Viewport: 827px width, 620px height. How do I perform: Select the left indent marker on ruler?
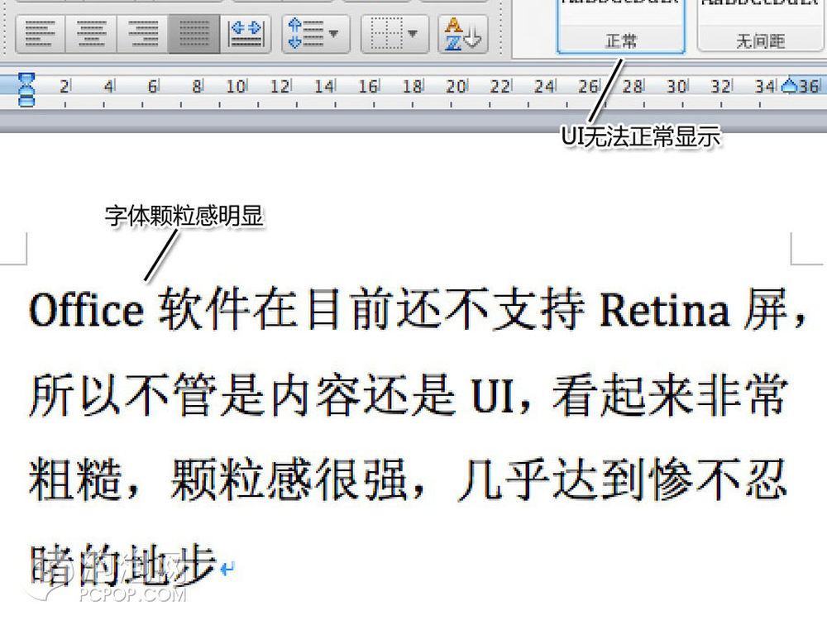[x=26, y=90]
